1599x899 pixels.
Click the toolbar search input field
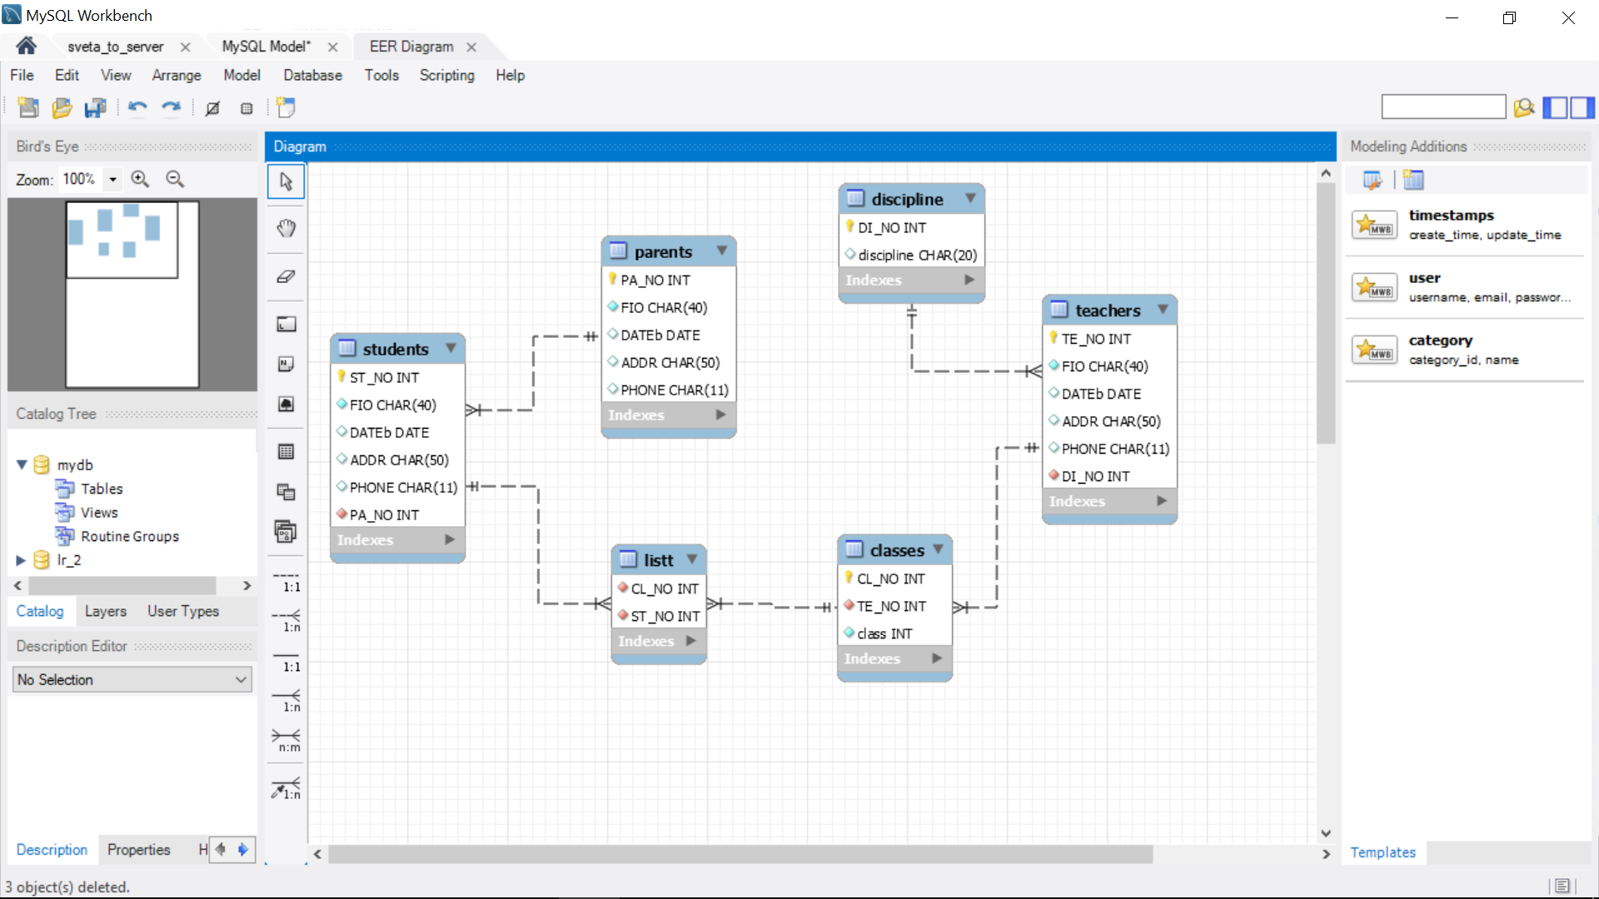[1443, 107]
